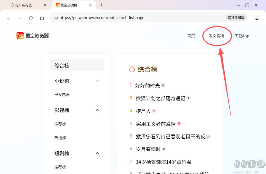The image size is (266, 174).
Task: Collapse the 影视榜 section chevron
Action: point(97,110)
